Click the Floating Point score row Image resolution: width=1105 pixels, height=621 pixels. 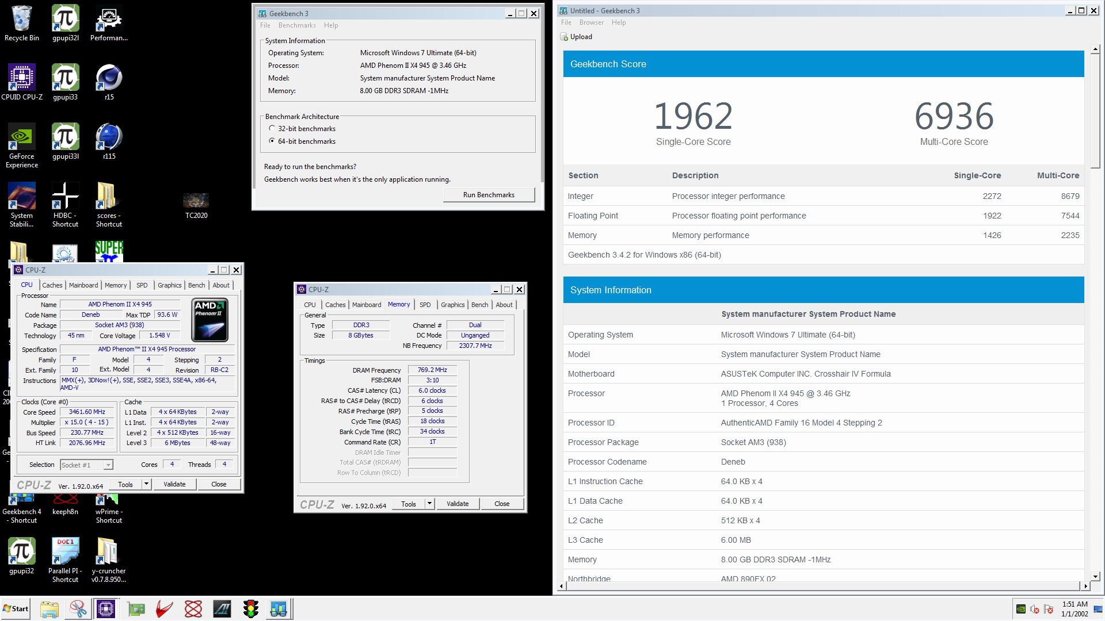point(824,216)
